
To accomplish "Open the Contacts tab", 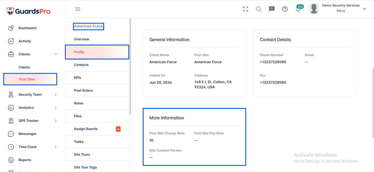I will click(x=97, y=65).
